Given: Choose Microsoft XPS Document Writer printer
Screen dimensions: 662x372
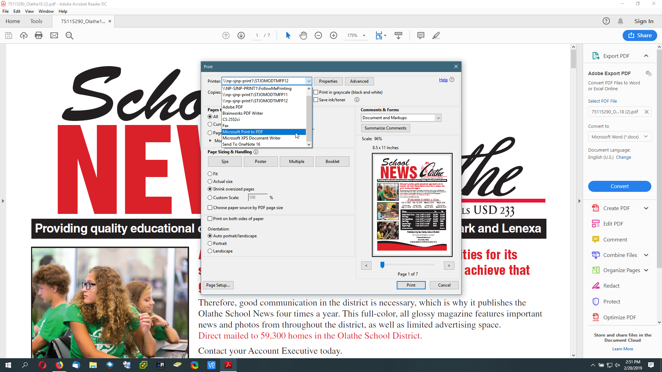Looking at the screenshot, I should [264, 138].
